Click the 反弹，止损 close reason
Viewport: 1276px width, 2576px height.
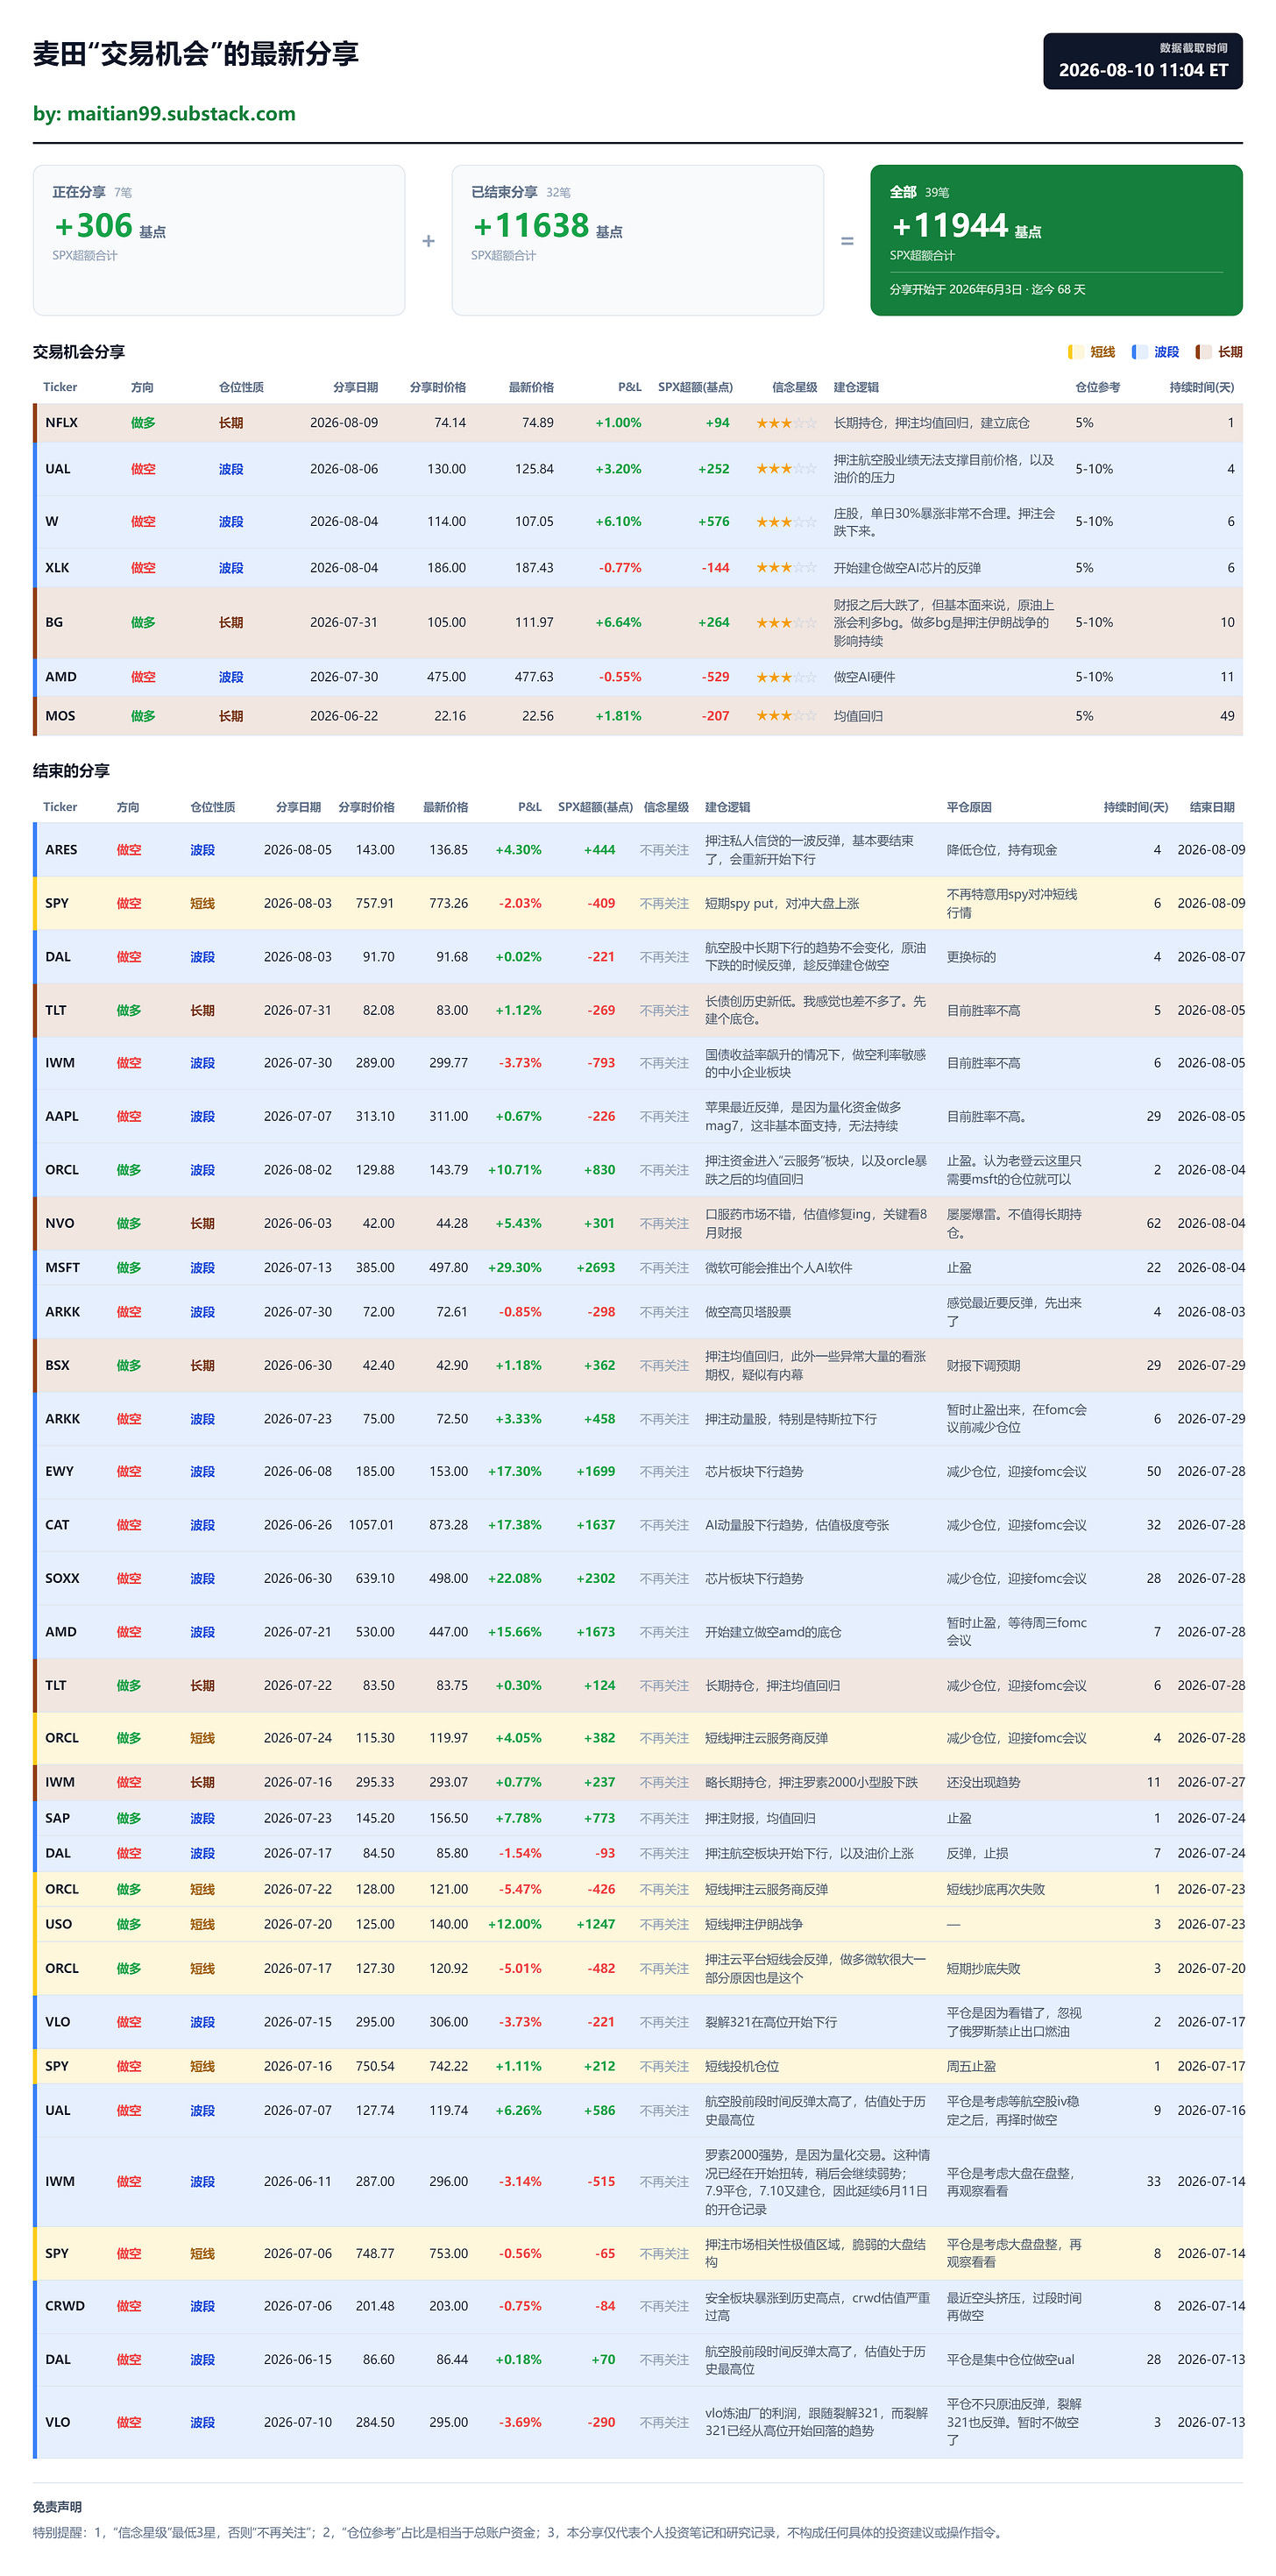pos(978,1853)
